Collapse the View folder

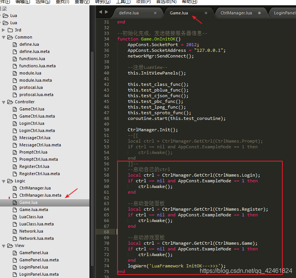pos(3,246)
